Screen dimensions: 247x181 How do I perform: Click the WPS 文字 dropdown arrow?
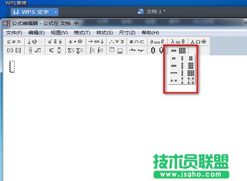55,12
